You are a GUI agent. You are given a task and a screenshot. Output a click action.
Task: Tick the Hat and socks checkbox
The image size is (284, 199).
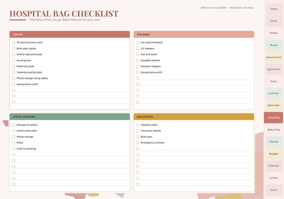tap(138, 55)
